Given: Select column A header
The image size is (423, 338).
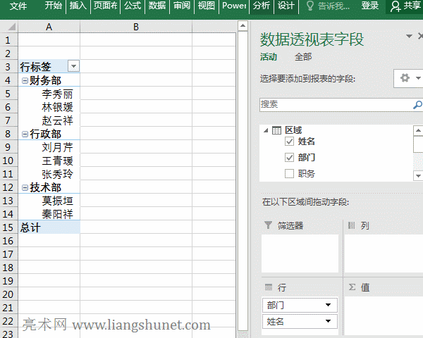Looking at the screenshot, I should (49, 27).
